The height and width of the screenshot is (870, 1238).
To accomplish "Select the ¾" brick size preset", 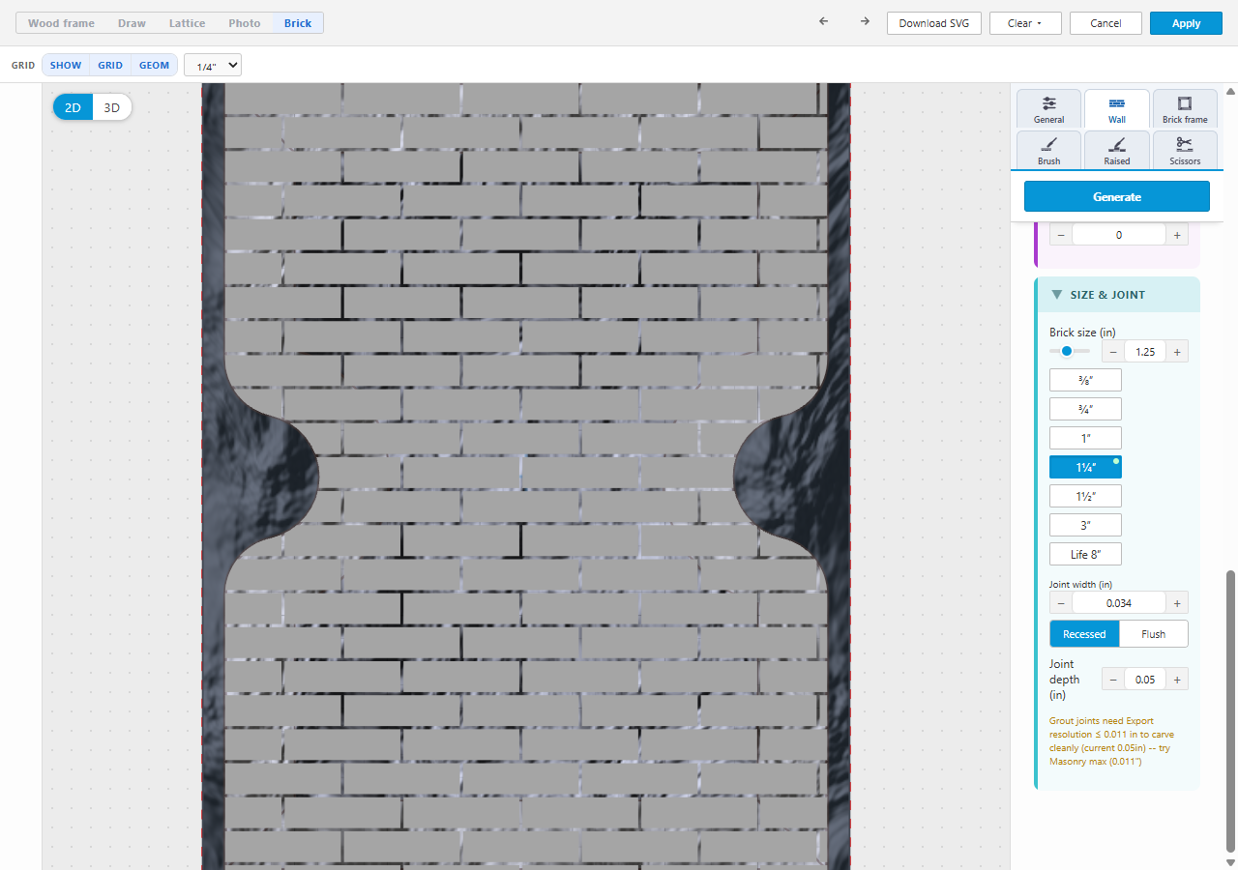I will coord(1085,409).
